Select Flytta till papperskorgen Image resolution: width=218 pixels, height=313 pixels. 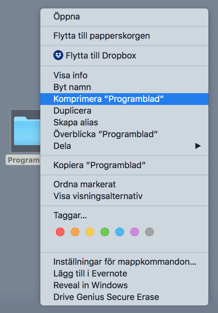pyautogui.click(x=101, y=36)
